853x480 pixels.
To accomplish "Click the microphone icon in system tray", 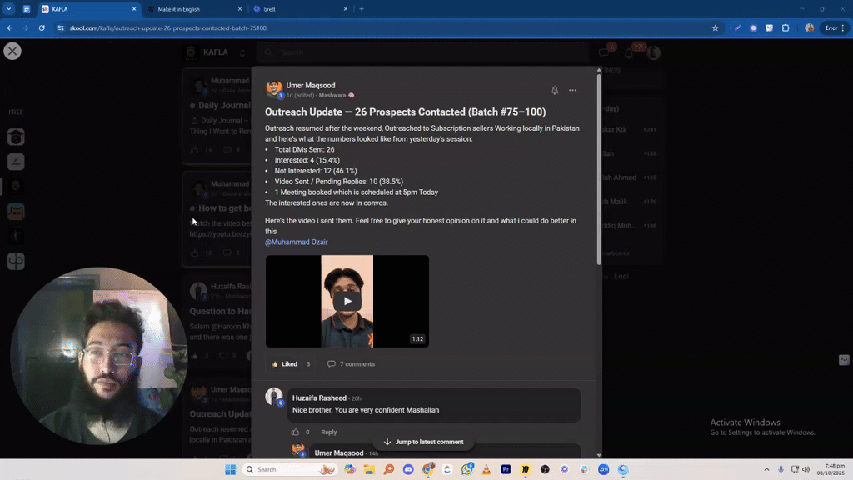I will (781, 469).
